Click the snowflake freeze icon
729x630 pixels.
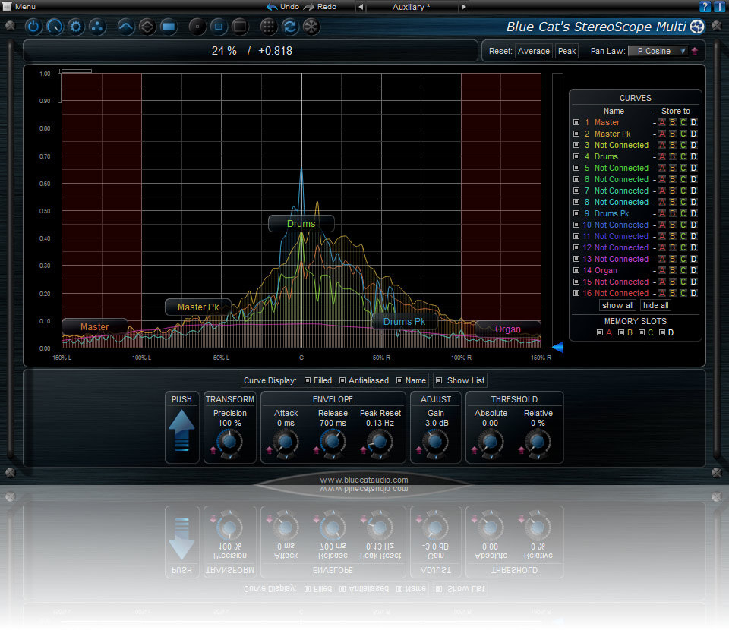(x=311, y=27)
